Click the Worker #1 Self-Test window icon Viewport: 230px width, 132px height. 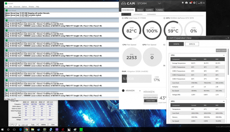click(x=6, y=20)
